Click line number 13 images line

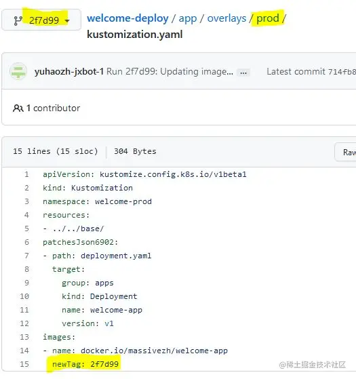click(24, 337)
